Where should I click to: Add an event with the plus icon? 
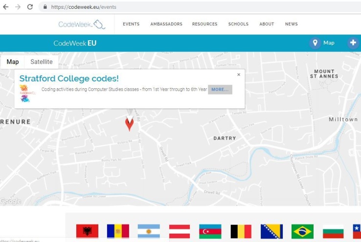click(353, 43)
